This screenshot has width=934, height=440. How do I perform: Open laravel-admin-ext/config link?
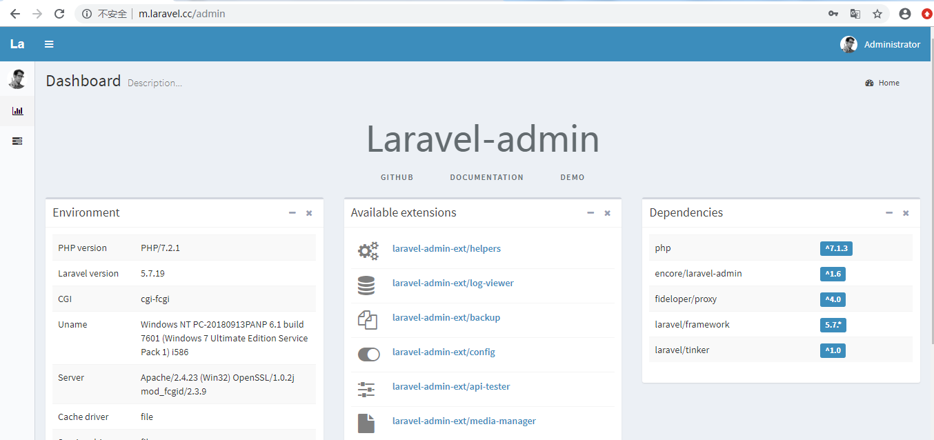tap(444, 352)
